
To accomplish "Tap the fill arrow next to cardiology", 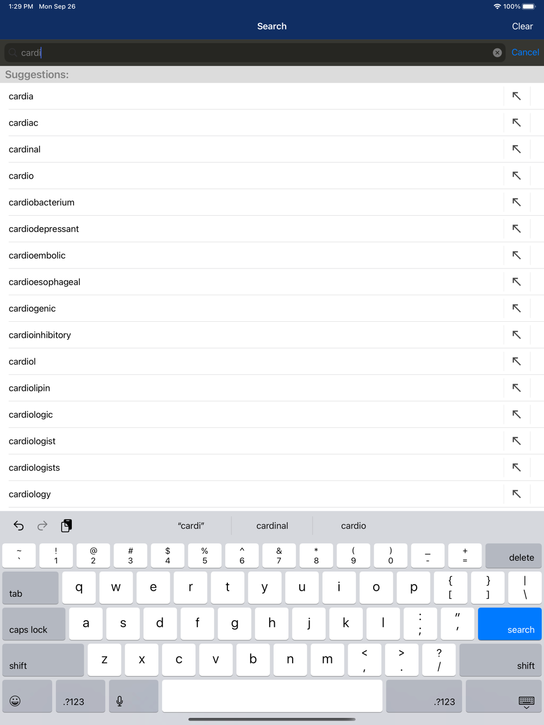I will point(516,494).
